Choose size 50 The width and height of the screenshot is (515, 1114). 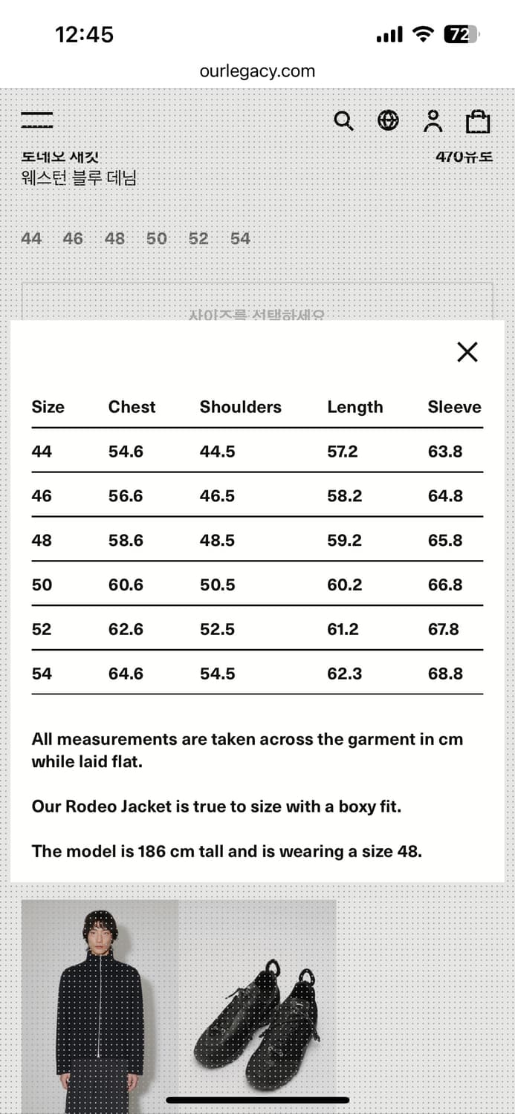[156, 238]
